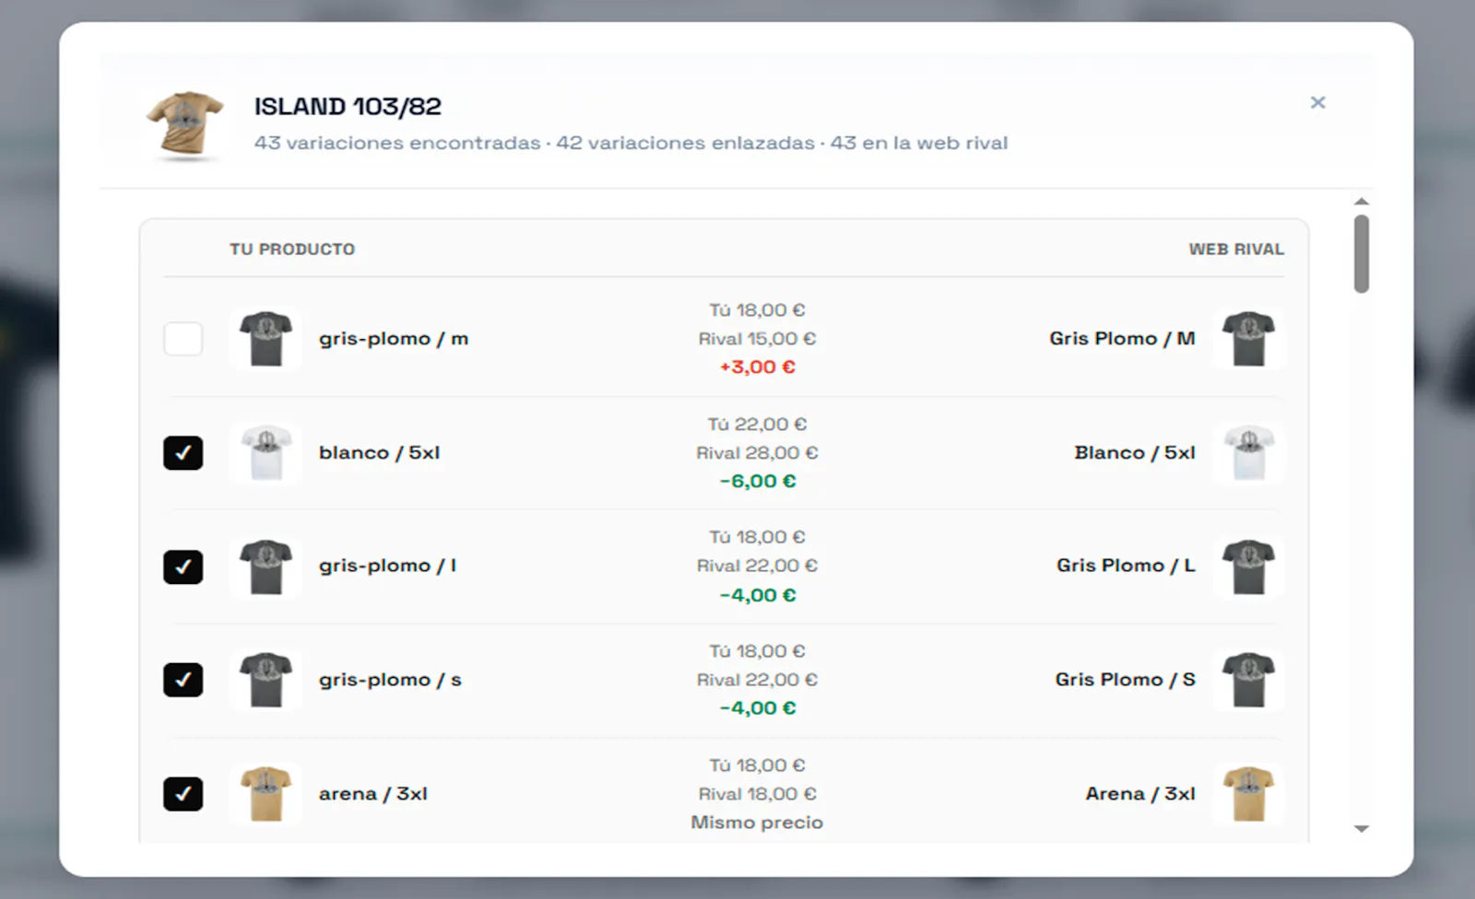Screen dimensions: 1475x899
Task: Click the vertical scrollbar thumb
Action: 1362,254
